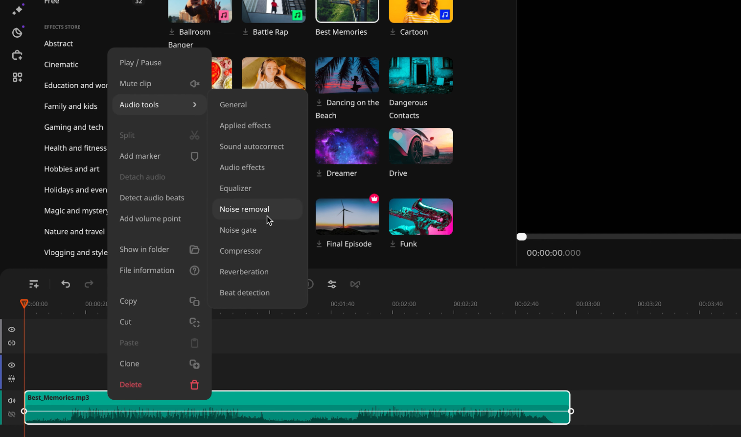Click the premium crown on Final Episode
741x437 pixels.
tap(374, 198)
